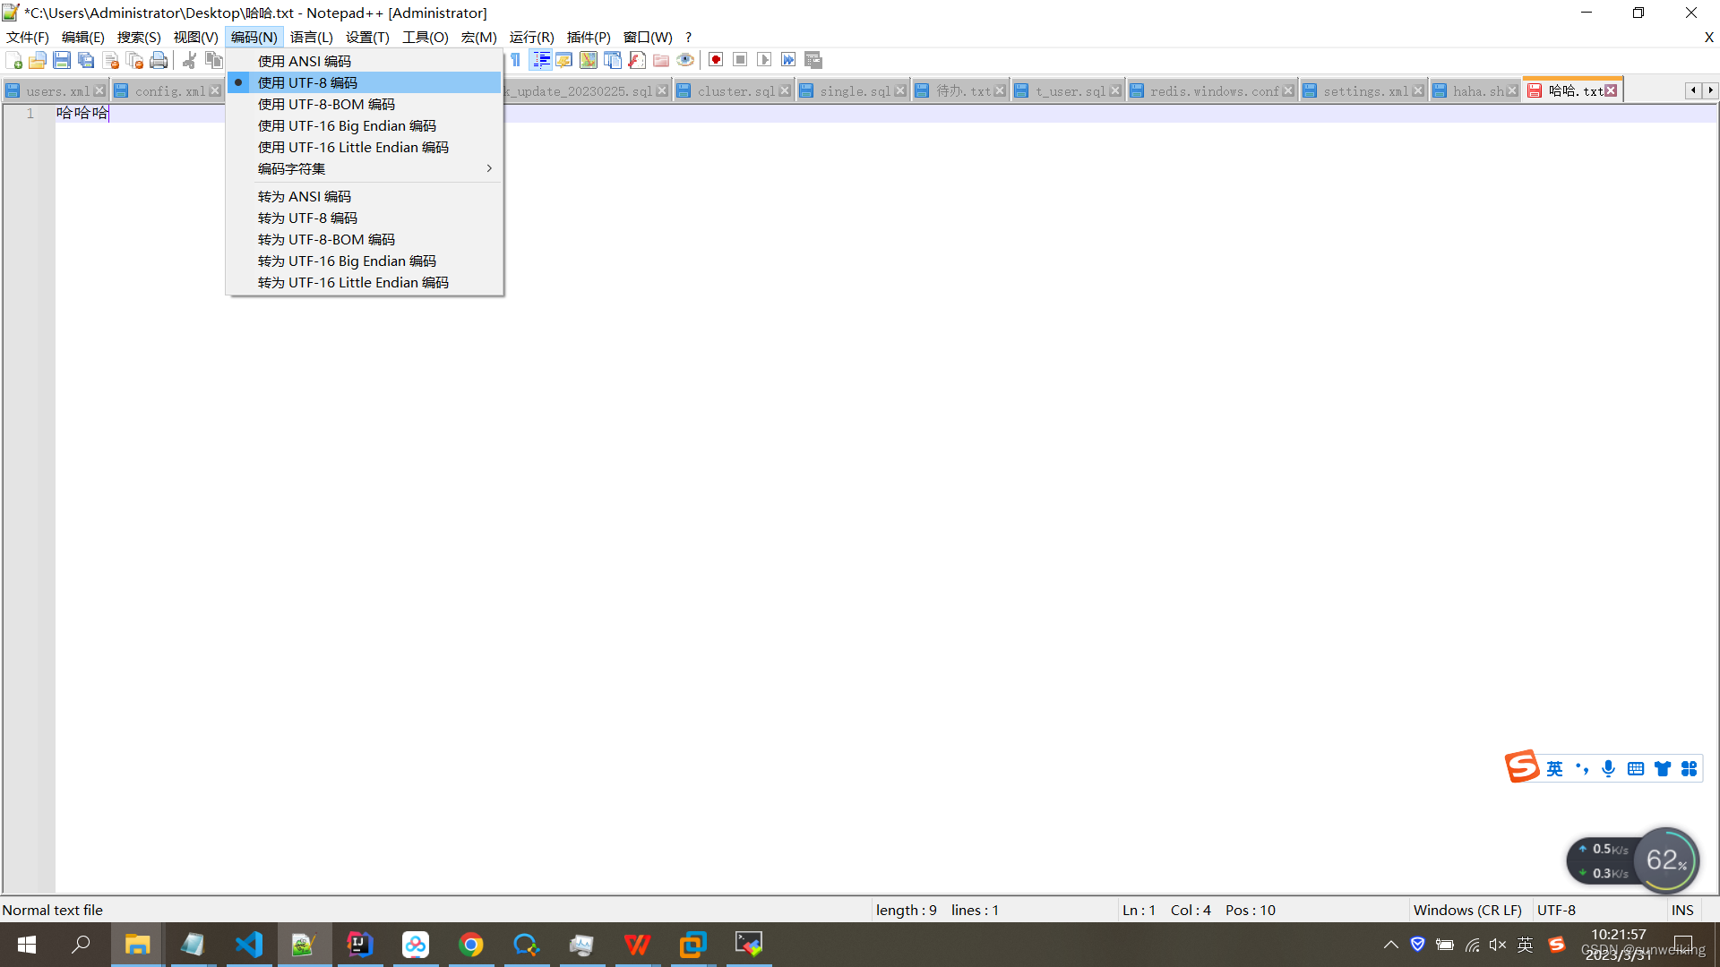Close the haha.sh tab
This screenshot has width=1720, height=967.
1512,91
